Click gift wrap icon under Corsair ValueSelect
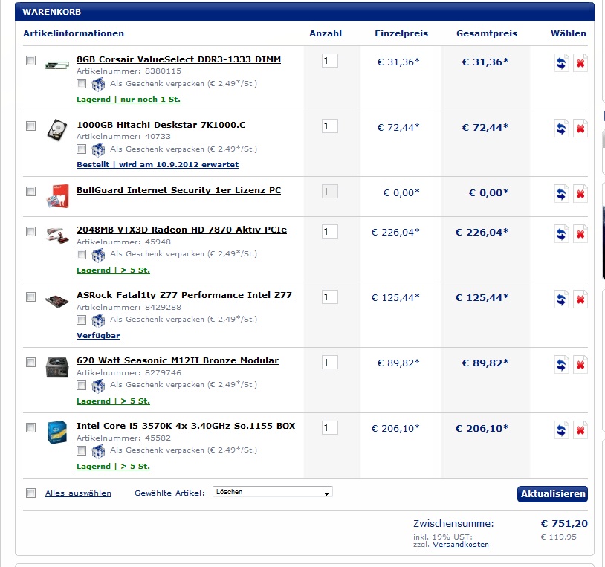The image size is (605, 567). click(98, 84)
